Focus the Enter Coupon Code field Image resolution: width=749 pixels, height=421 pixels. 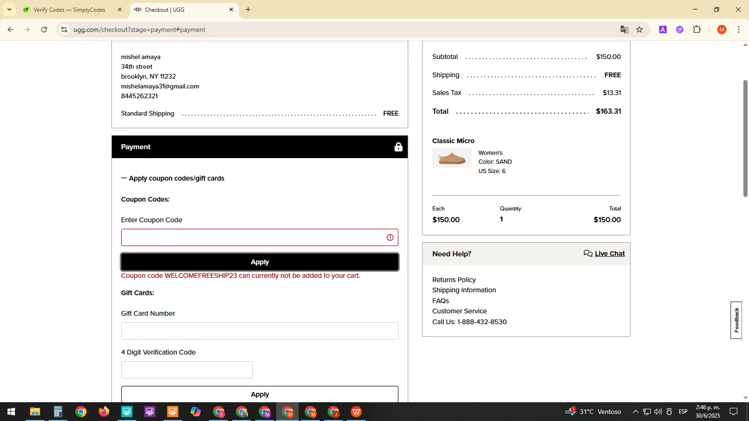[x=260, y=237]
